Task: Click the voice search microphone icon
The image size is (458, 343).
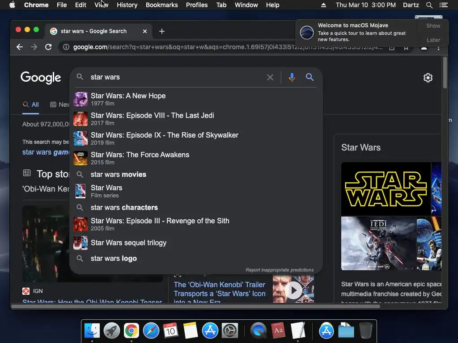Action: coord(292,77)
